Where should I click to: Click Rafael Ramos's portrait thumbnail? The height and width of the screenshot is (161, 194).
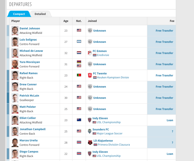click(x=15, y=76)
